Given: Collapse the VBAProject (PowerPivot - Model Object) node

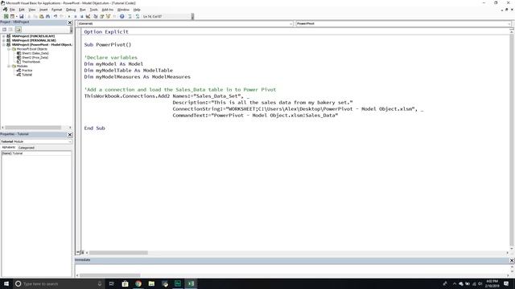Looking at the screenshot, I should tap(3, 45).
